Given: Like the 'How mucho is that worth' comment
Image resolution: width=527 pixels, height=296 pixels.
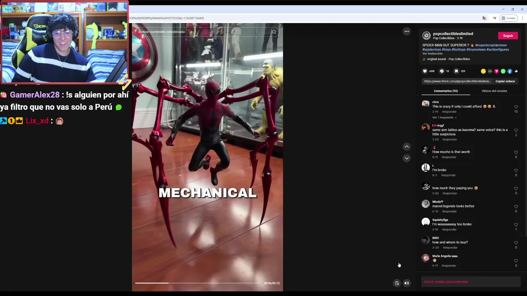Looking at the screenshot, I should pyautogui.click(x=516, y=152).
